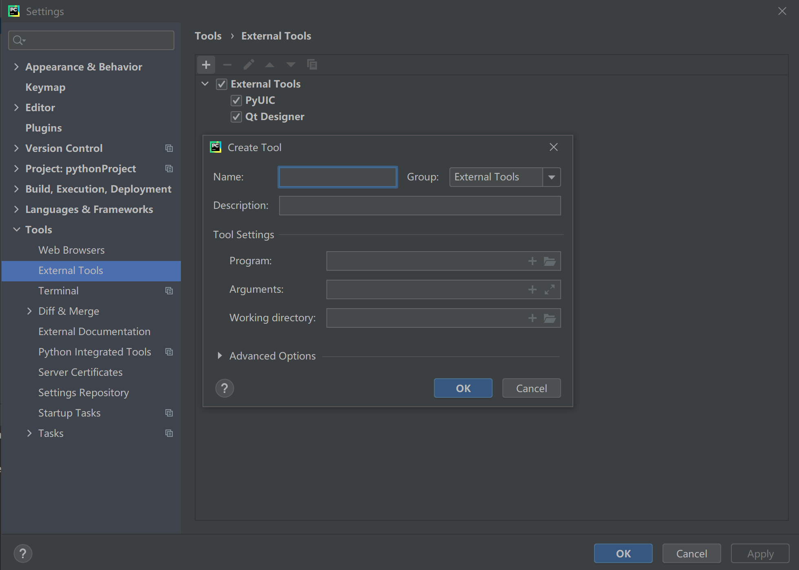
Task: Click the Move Down arrow icon
Action: [x=291, y=65]
